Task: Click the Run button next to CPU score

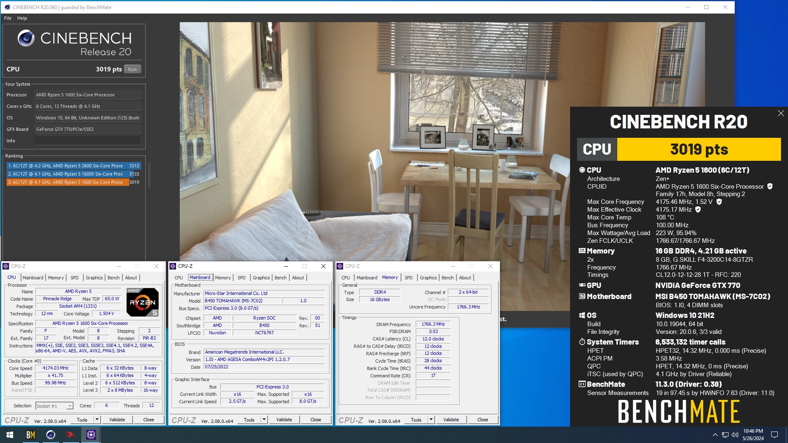Action: tap(132, 69)
